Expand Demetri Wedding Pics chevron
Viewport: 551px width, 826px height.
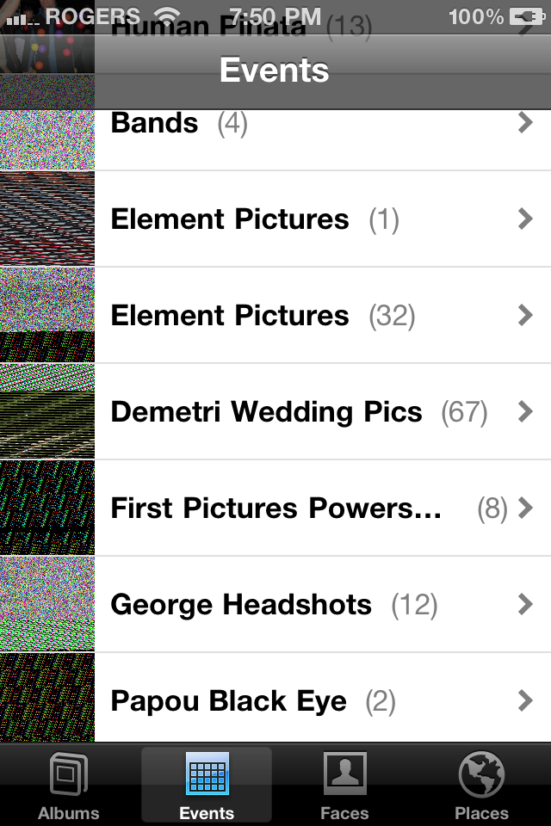[525, 411]
